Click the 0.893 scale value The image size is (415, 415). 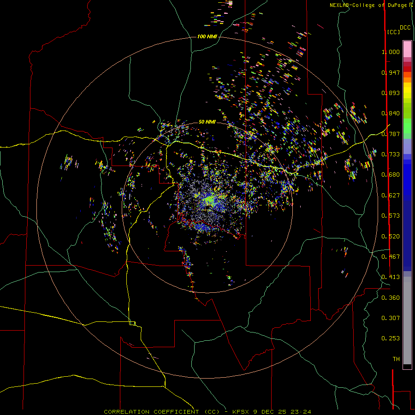(x=391, y=93)
